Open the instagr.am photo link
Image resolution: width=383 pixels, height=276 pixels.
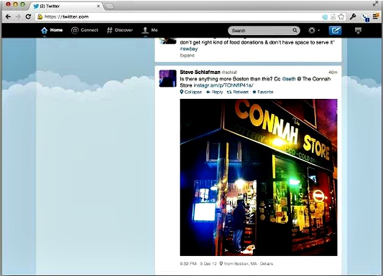coord(224,86)
